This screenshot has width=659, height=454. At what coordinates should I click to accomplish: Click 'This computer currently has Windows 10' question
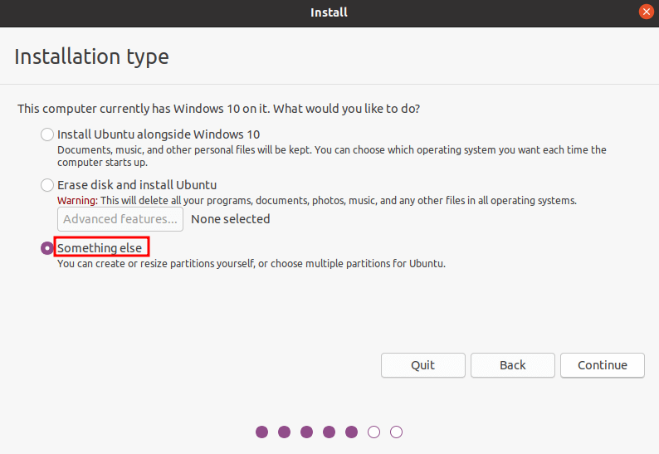click(218, 109)
